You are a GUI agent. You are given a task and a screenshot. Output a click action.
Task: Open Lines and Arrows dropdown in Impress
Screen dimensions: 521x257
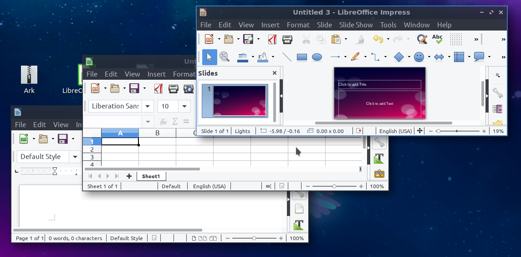point(345,57)
